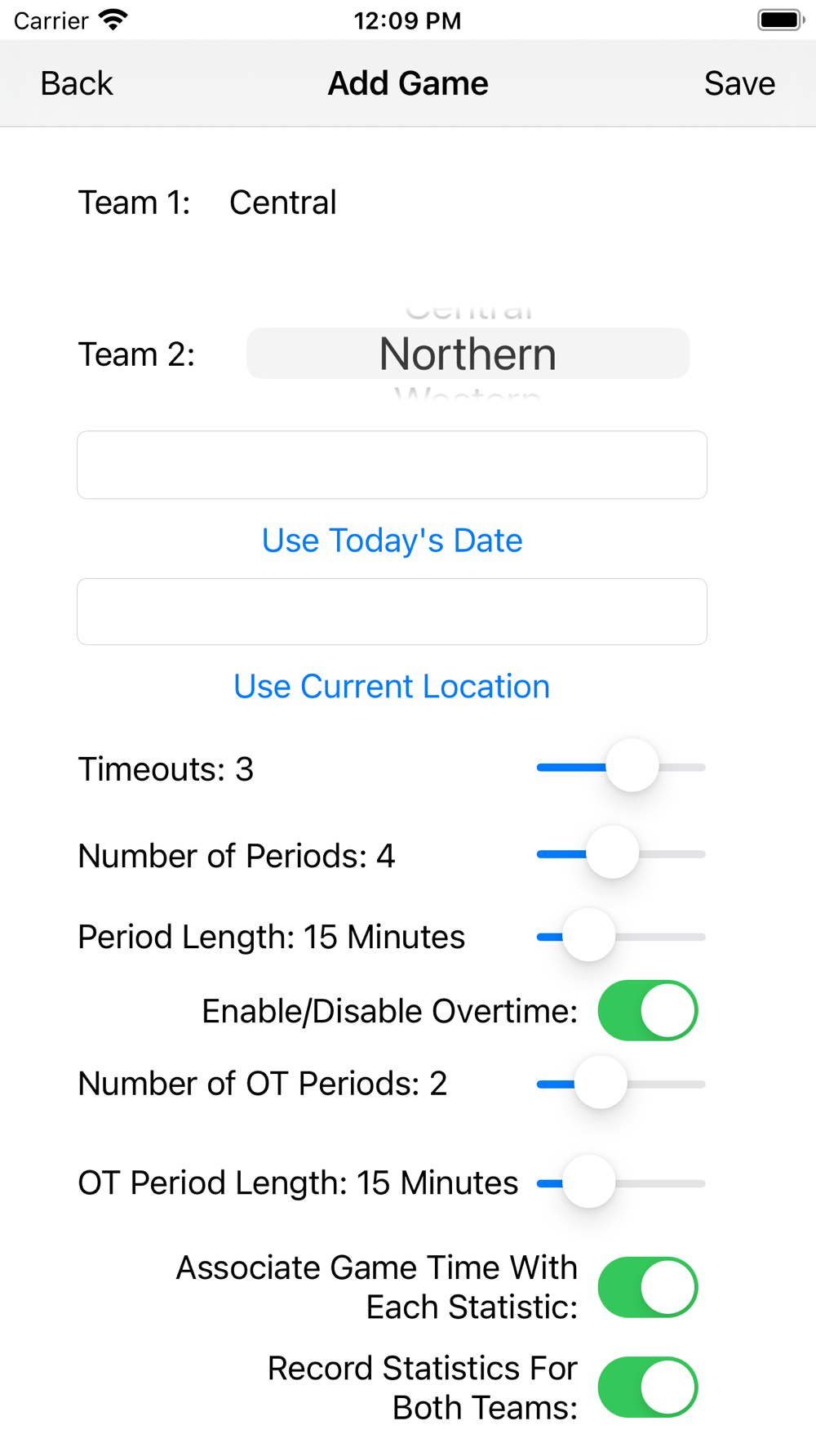Select Northern in Team 2 picker
This screenshot has width=816, height=1452.
coord(468,354)
